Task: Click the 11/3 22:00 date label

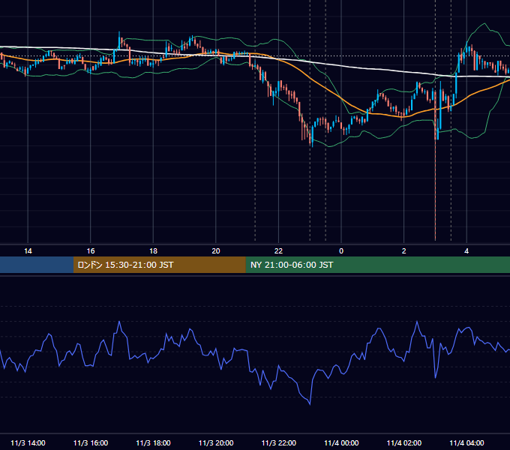Action: click(279, 442)
